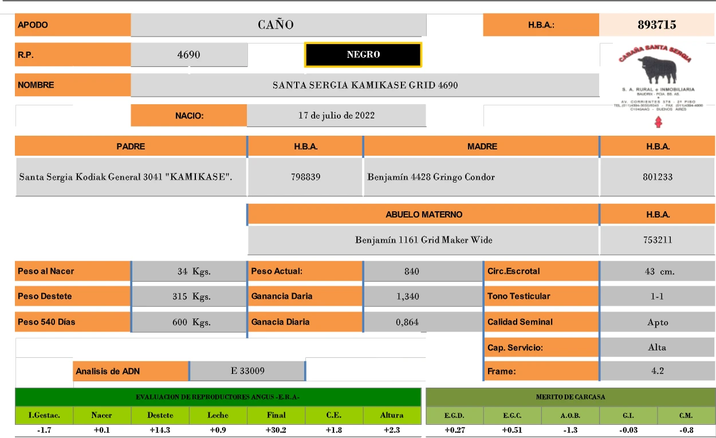Screen dimensions: 716x438
Task: Select C.E. value +1.8
Action: tap(334, 431)
